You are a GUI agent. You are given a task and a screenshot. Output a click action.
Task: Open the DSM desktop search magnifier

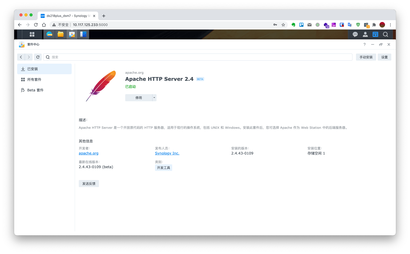coord(386,34)
